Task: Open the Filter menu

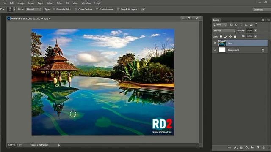Action: tap(60, 3)
